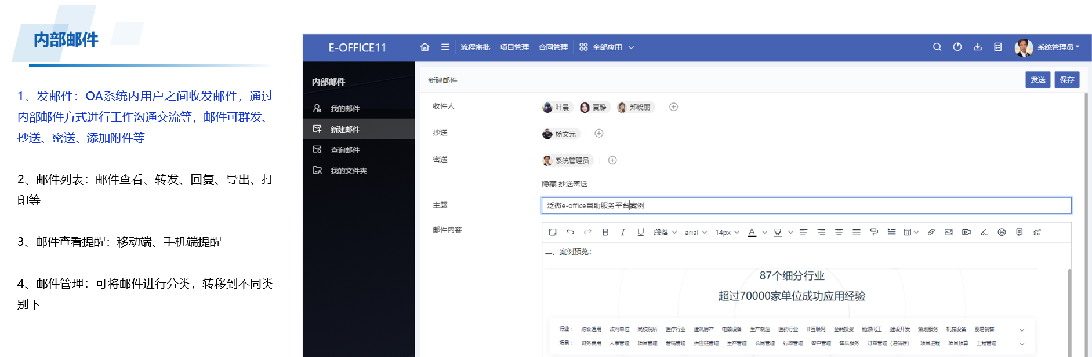1092x357 pixels.
Task: Apply font color A button
Action: coord(752,232)
